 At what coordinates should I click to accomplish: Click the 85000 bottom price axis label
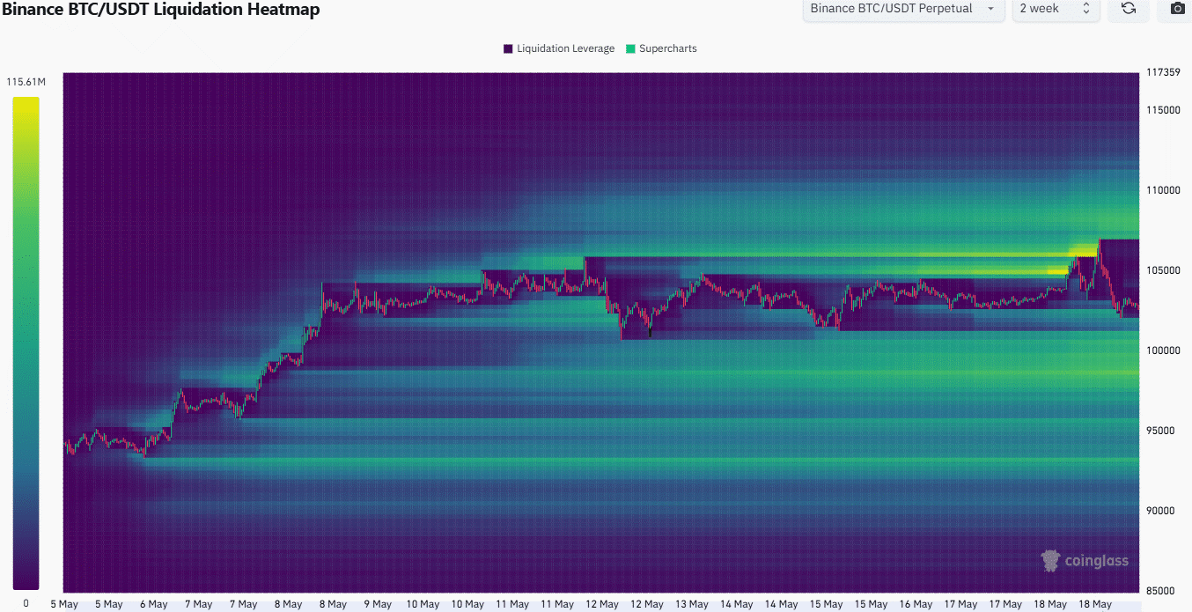1162,591
